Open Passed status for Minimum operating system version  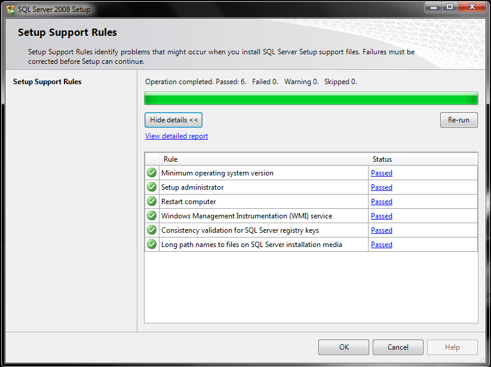[381, 172]
